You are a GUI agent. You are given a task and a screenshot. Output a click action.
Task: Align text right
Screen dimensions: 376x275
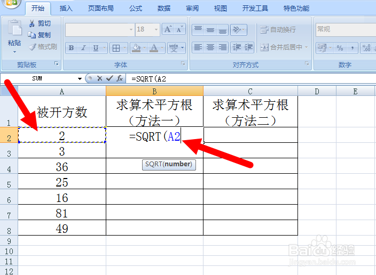[x=223, y=47]
